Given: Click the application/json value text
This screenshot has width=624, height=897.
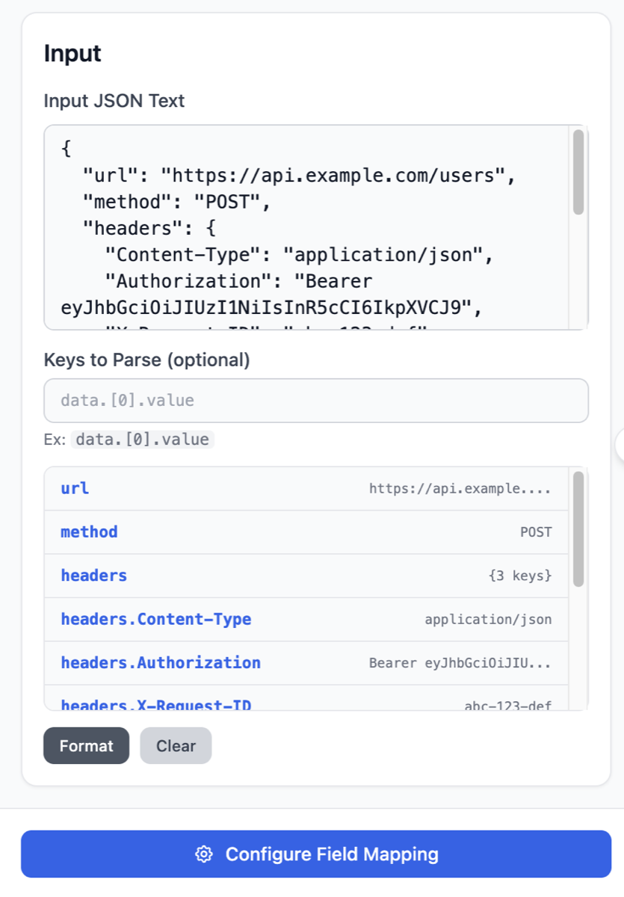Looking at the screenshot, I should pyautogui.click(x=489, y=619).
